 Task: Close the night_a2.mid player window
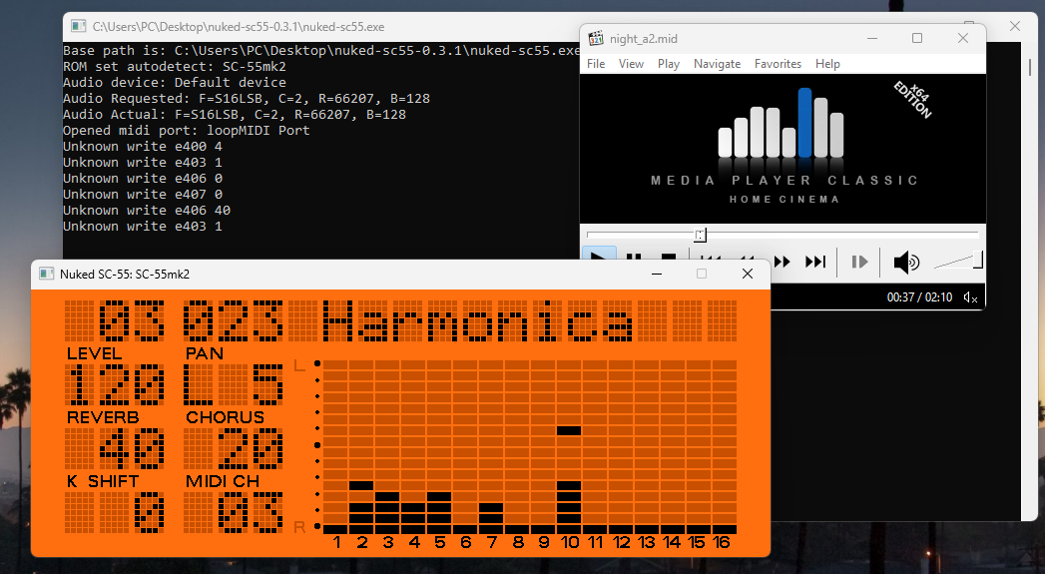962,38
